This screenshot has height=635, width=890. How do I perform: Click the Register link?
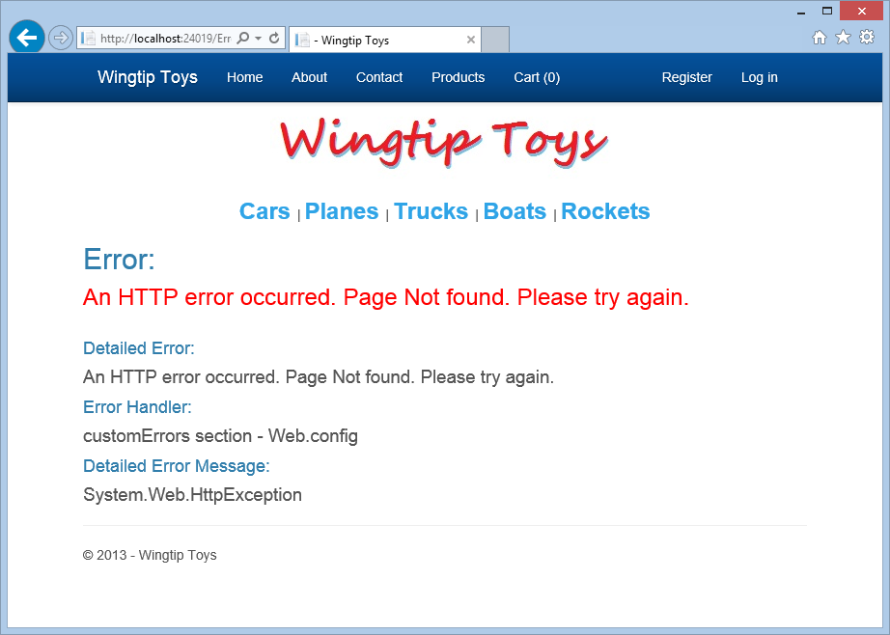click(686, 77)
